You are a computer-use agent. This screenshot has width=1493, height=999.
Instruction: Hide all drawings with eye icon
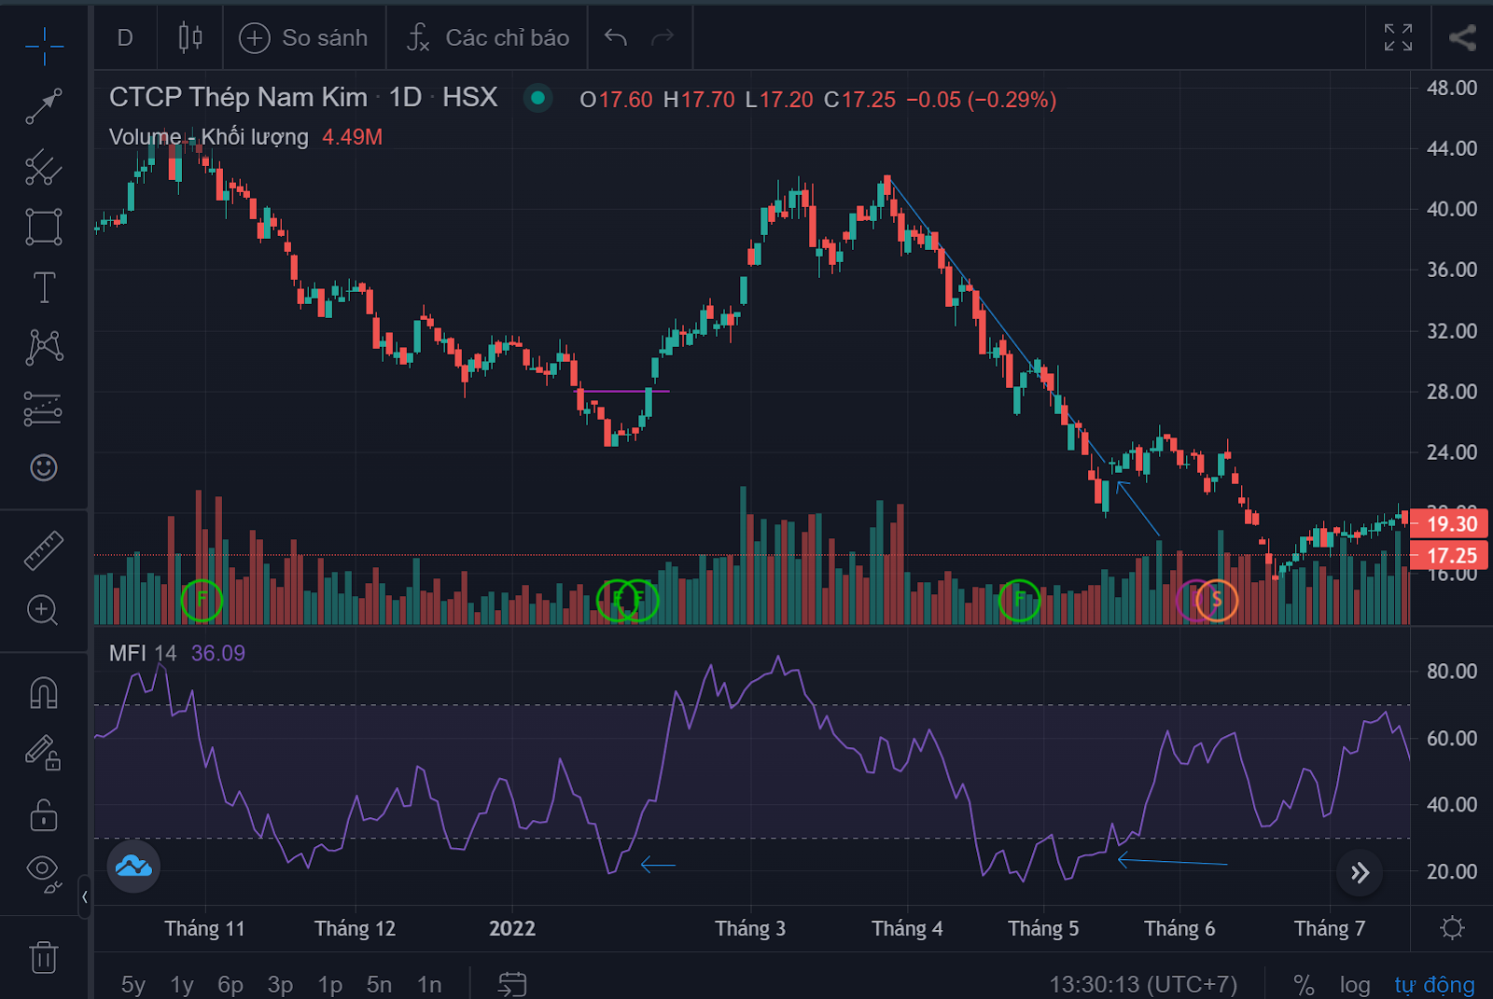point(44,871)
